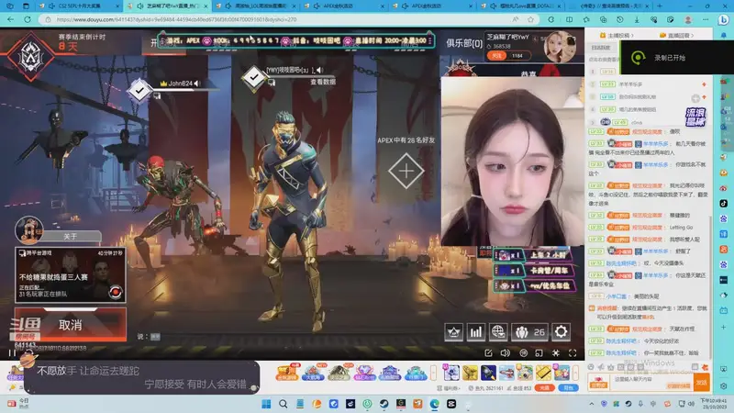Toggle John624 ready checkmark
The height and width of the screenshot is (413, 734).
[139, 90]
